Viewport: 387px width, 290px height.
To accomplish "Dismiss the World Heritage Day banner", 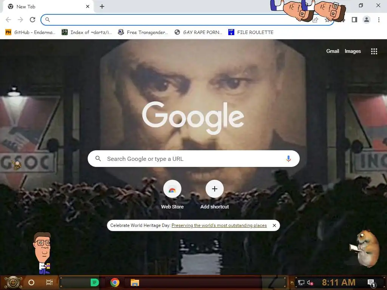I will coord(274,225).
